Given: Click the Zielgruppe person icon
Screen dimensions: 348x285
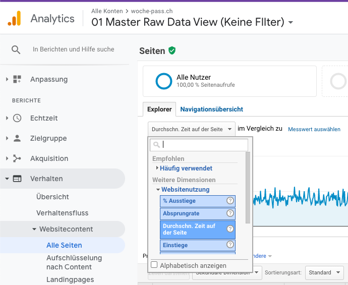Looking at the screenshot, I should pyautogui.click(x=17, y=138).
